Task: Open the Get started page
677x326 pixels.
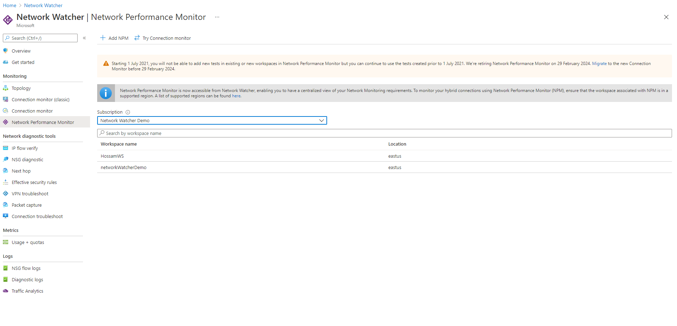Action: 23,62
